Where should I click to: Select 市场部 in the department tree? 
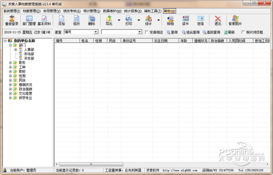coord(29,54)
